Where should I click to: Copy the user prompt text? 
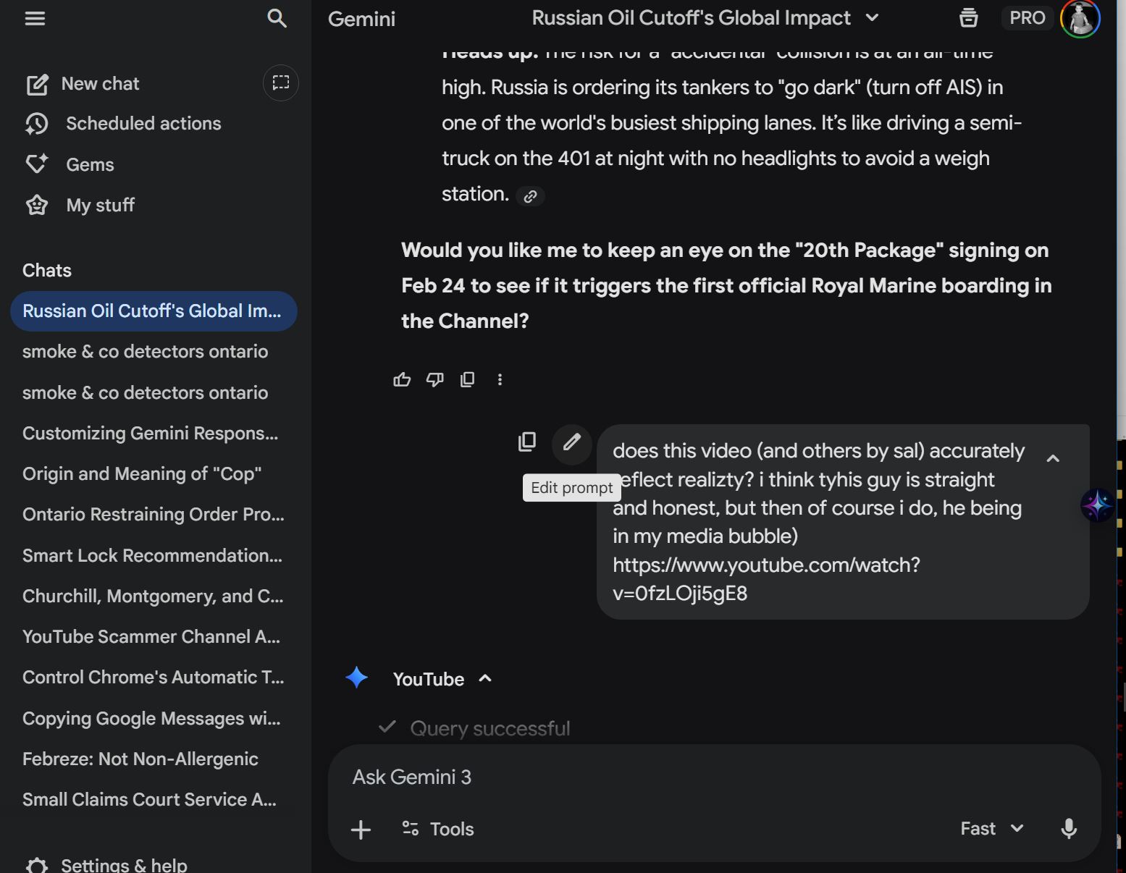pyautogui.click(x=527, y=442)
